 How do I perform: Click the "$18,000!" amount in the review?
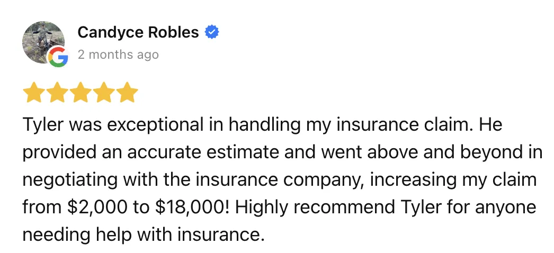click(193, 207)
